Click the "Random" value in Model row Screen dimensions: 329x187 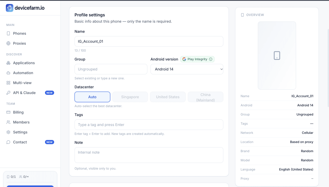tap(307, 160)
